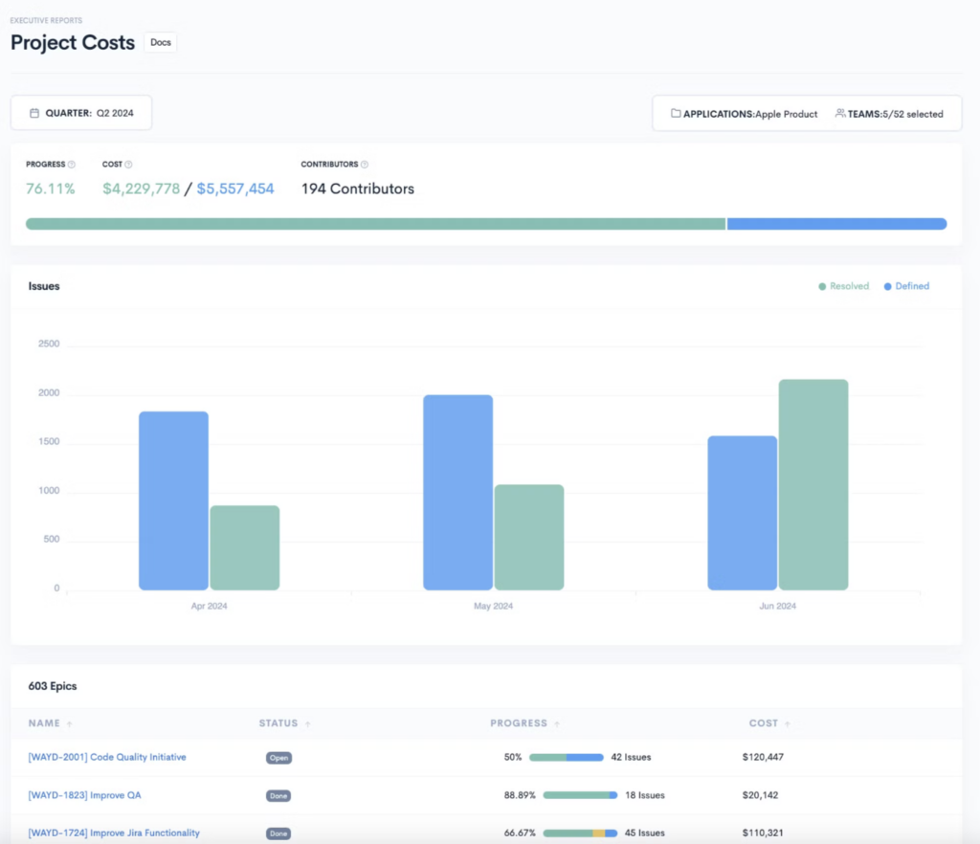Screen dimensions: 980x844
Task: Click the info icon next to Cost
Action: [x=129, y=165]
